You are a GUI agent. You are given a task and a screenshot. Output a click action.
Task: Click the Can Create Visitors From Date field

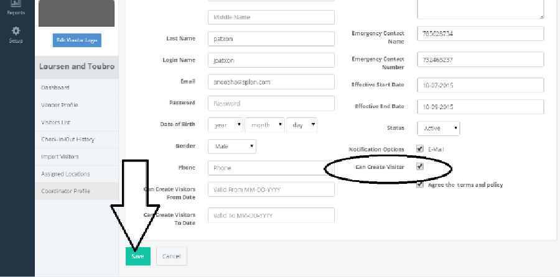[x=271, y=189]
